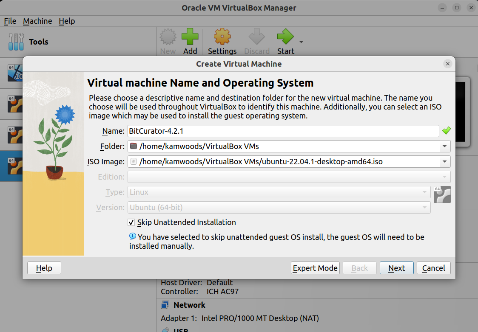Screen dimensions: 478x332
Task: Open the Start button's dropdown arrow
Action: [x=301, y=42]
